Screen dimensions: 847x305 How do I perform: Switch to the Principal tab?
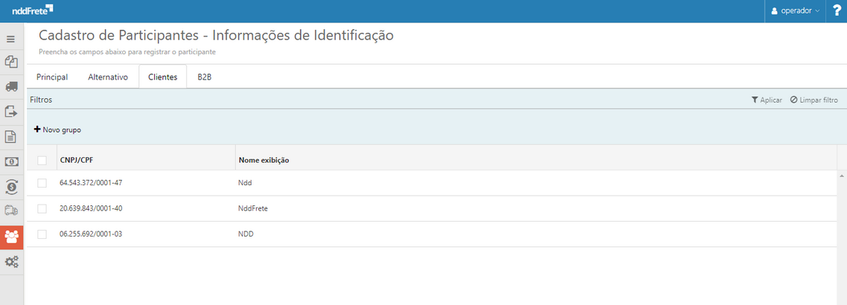(x=52, y=77)
